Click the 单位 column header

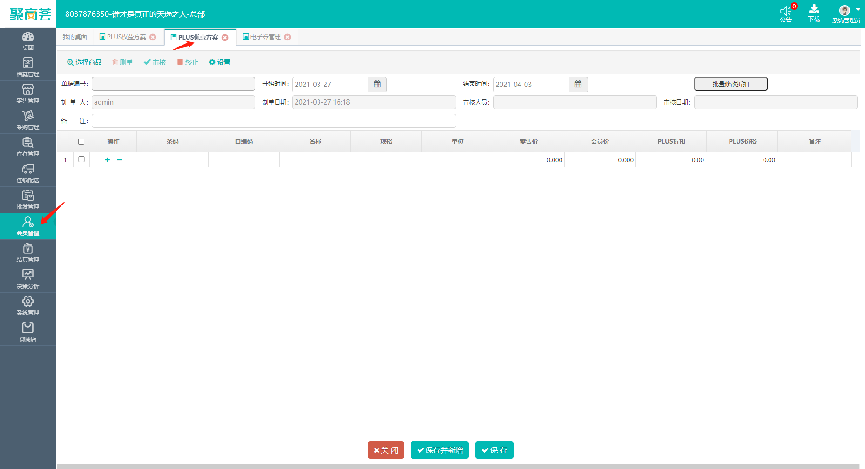[x=457, y=141]
